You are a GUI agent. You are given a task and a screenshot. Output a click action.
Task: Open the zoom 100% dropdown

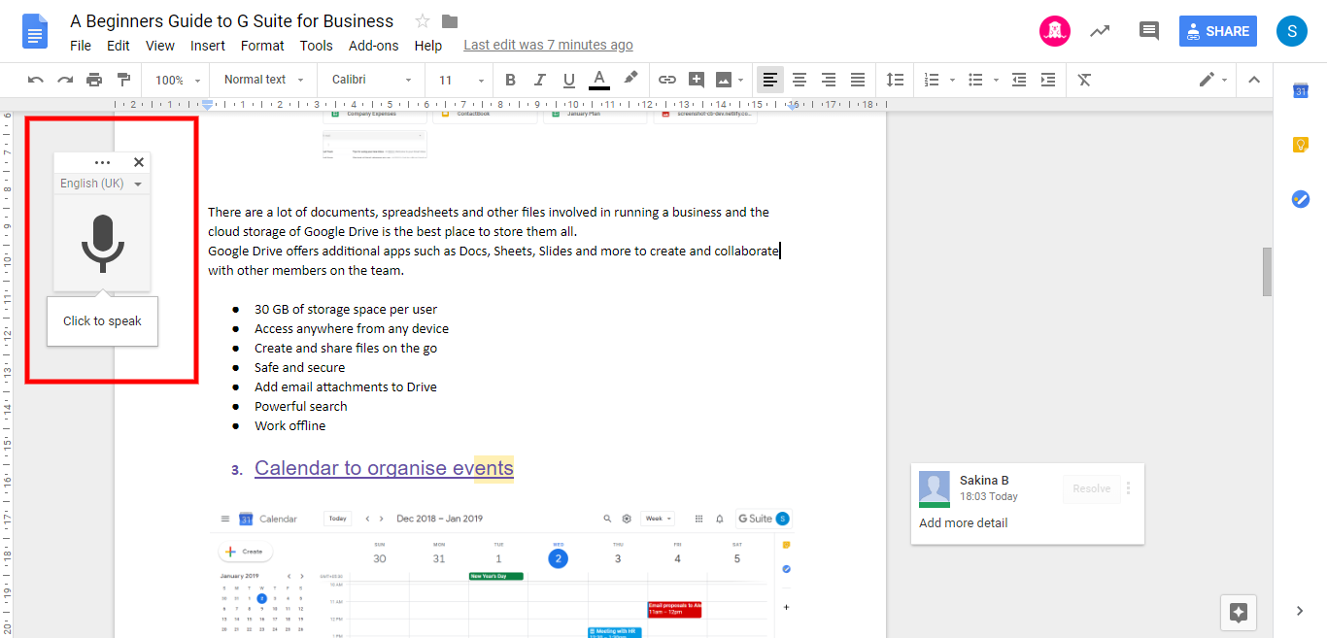(178, 80)
